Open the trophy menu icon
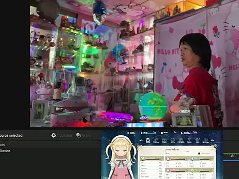Screen dimensions: 239x179 coord(189,140)
